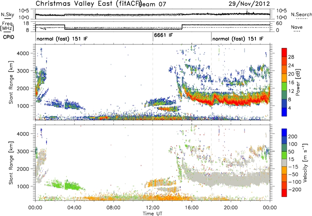Click the '-200' velocity colorbar tick
Image resolution: width=312 pixels, height=216 pixels.
tap(294, 189)
